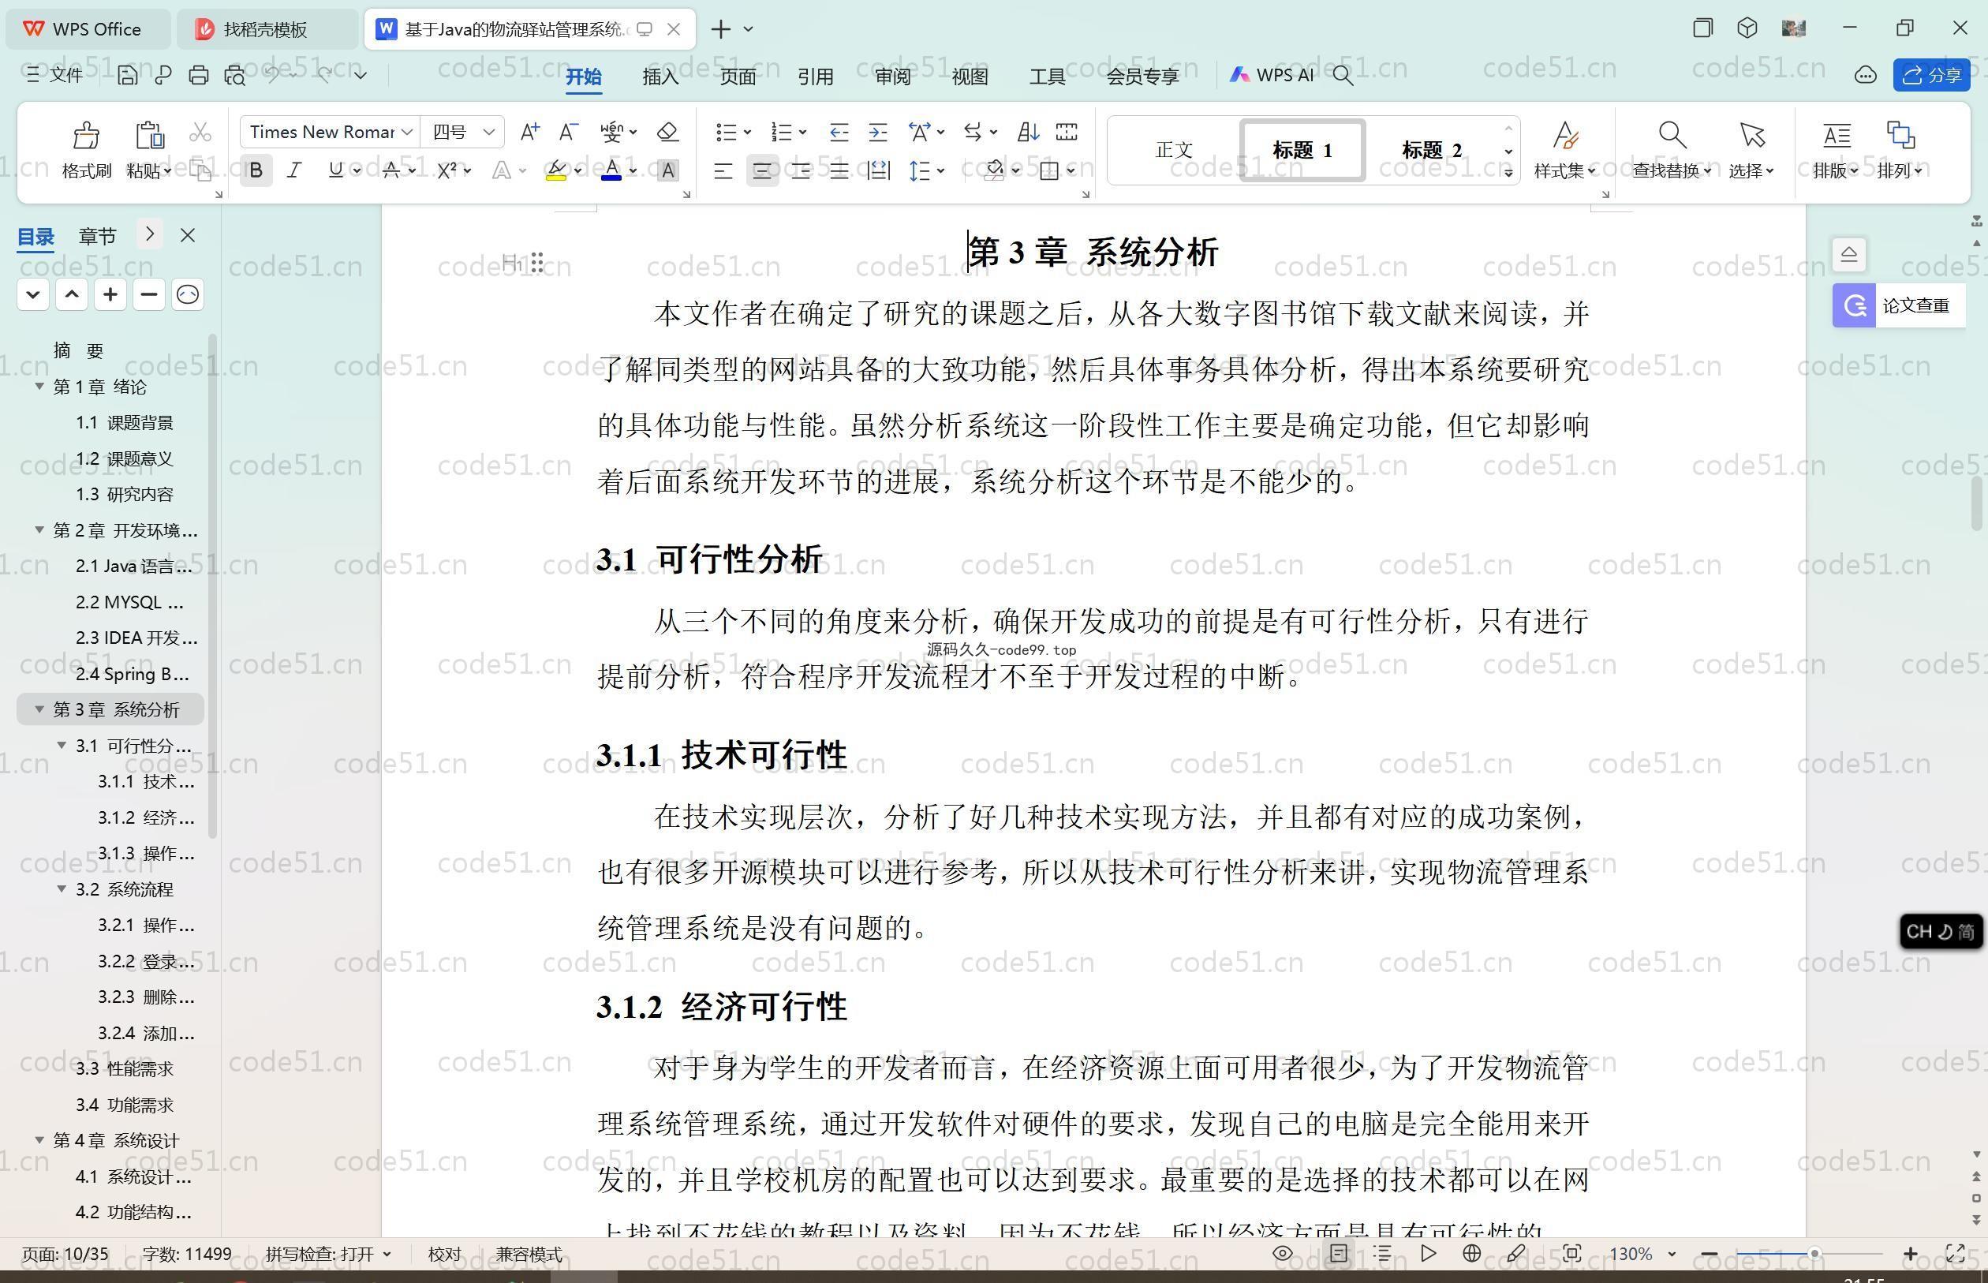Click the 校对 (Proofread) status bar button
The width and height of the screenshot is (1988, 1283).
coord(445,1254)
